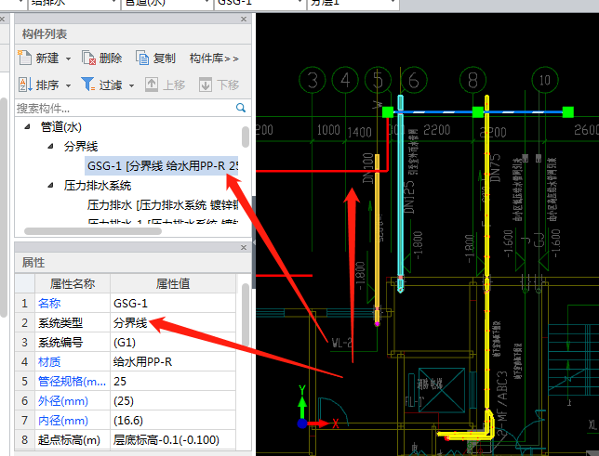Click the 材质 property name link

[49, 362]
